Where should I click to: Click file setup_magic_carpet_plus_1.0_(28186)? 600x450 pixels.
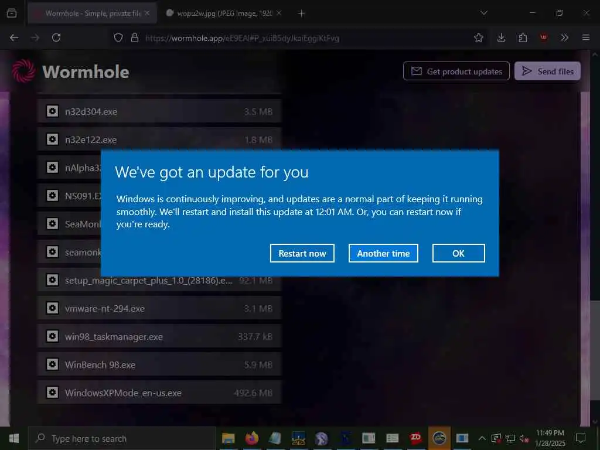[x=159, y=281]
